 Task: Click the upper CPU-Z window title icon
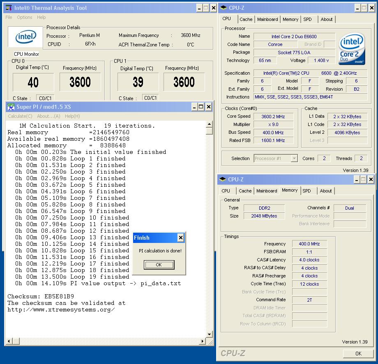[223, 8]
